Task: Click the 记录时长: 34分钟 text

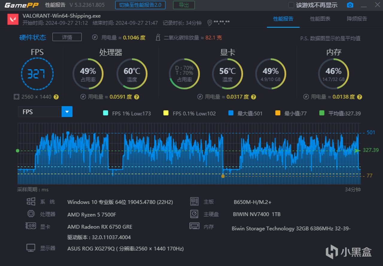Action: click(182, 23)
